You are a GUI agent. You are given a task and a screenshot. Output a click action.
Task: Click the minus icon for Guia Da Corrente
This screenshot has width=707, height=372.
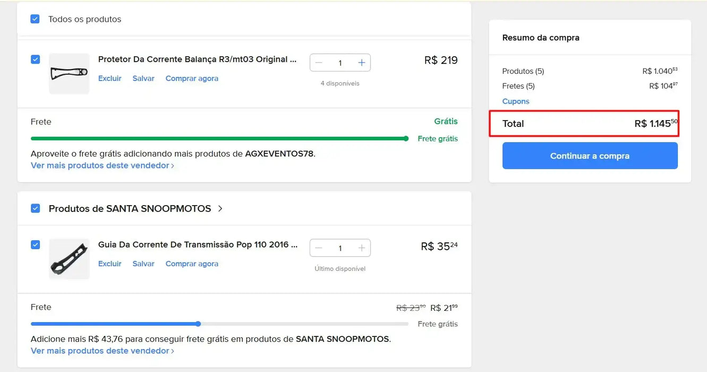coord(319,248)
